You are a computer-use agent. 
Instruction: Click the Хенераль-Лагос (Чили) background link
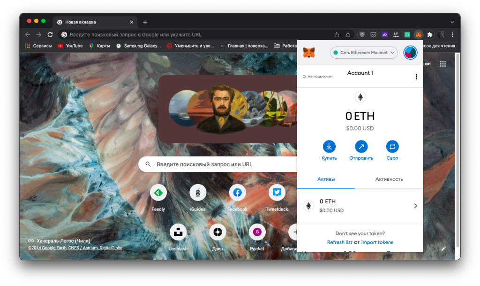click(63, 241)
